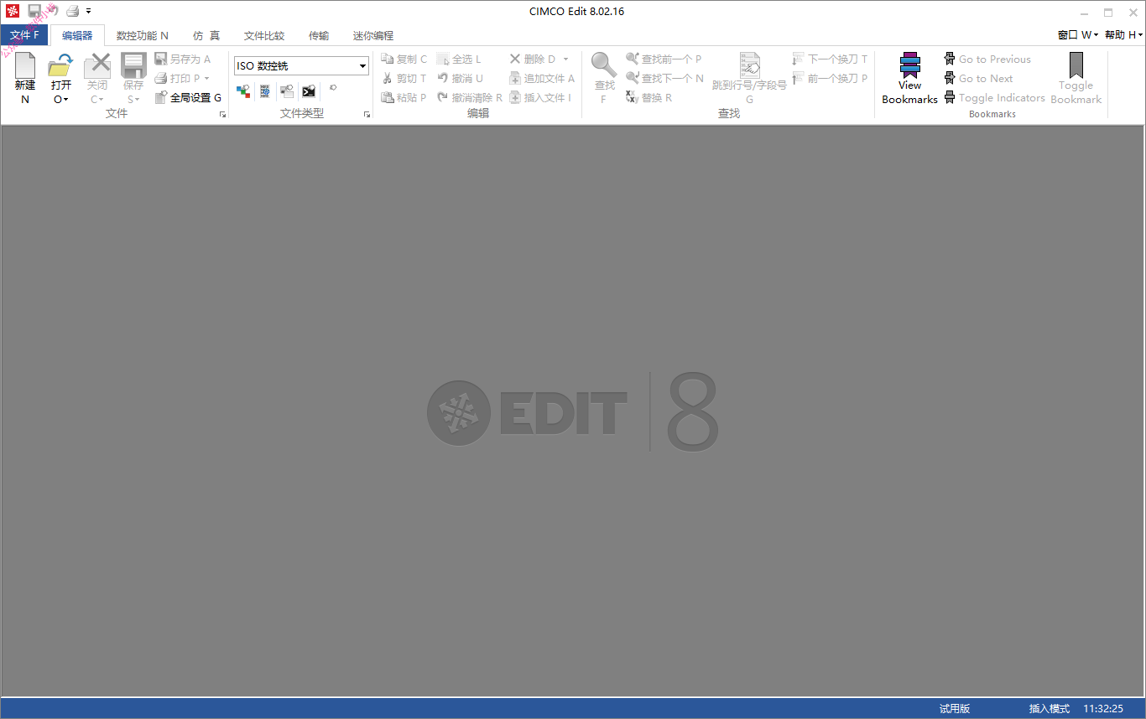1146x719 pixels.
Task: Open the 文件 F menu tab
Action: point(24,35)
